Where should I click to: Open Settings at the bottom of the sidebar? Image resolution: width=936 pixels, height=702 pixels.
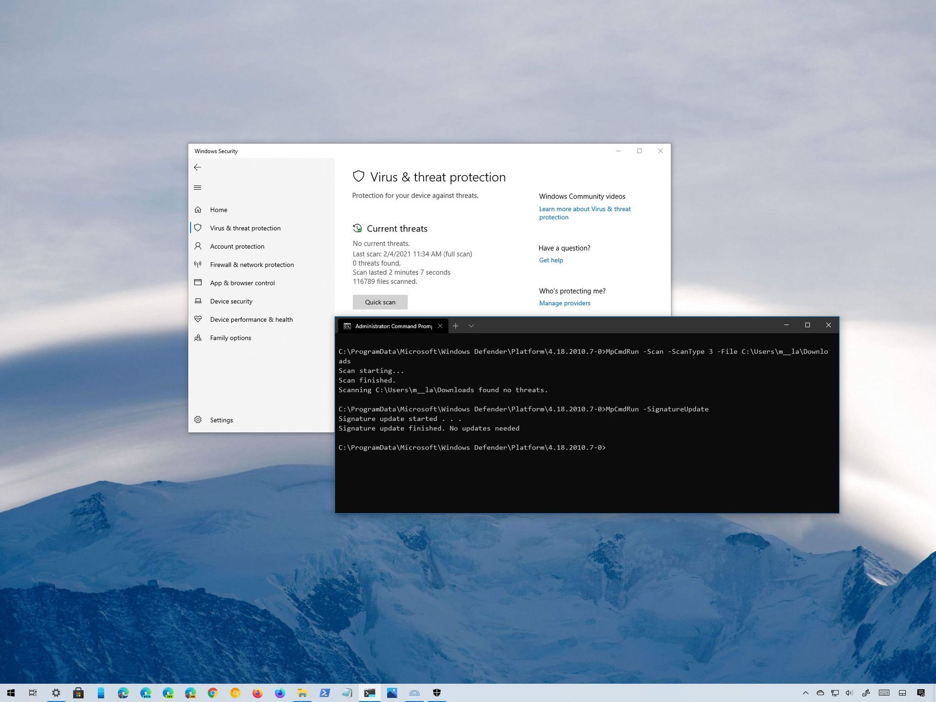point(221,420)
